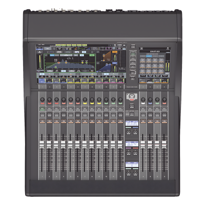Touch the channel 5 fader cap
This screenshot has height=205, width=205.
70,145
